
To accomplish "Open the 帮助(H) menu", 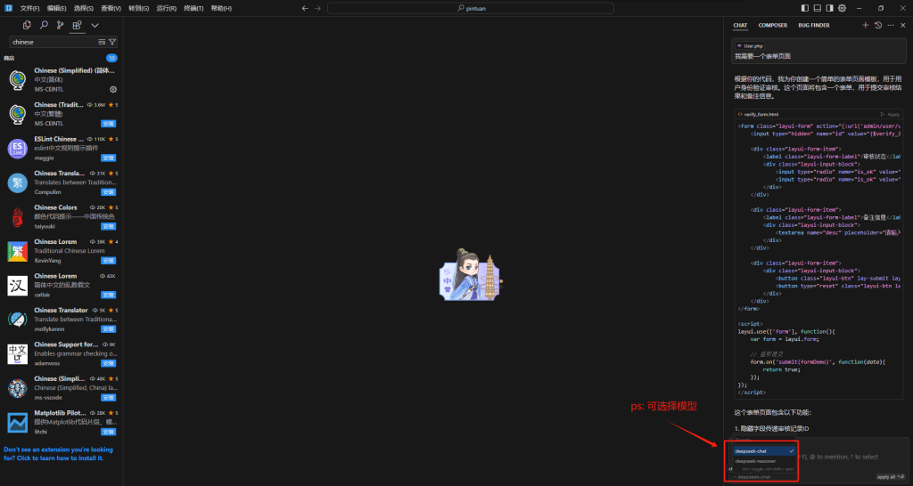I will [221, 8].
